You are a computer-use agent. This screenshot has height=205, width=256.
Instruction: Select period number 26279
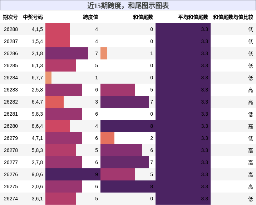coord(11,138)
